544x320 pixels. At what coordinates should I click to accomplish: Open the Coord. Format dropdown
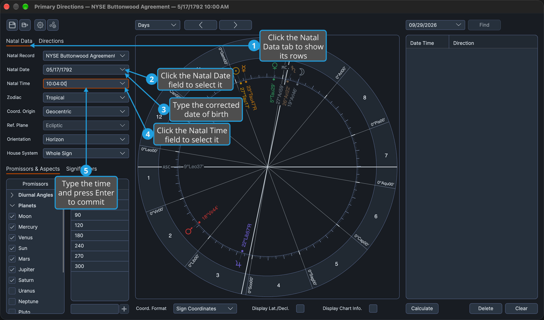tap(205, 309)
